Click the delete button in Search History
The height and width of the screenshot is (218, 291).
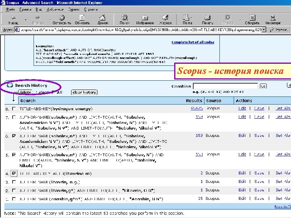click(x=25, y=92)
